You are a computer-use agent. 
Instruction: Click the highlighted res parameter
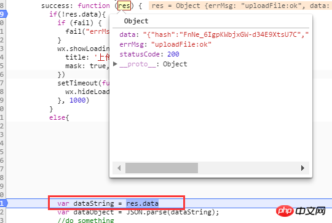(124, 6)
